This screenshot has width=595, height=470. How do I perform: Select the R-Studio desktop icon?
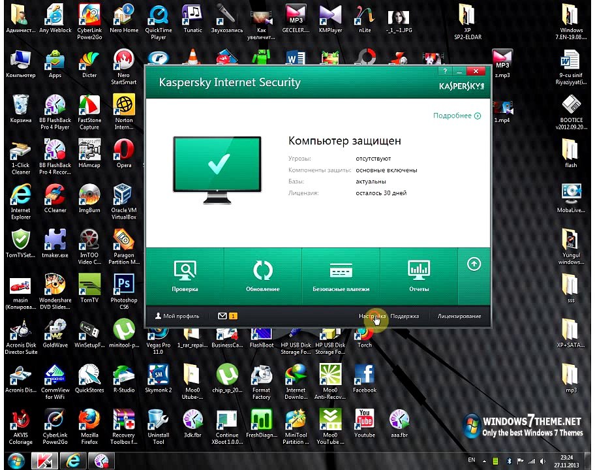pos(124,379)
